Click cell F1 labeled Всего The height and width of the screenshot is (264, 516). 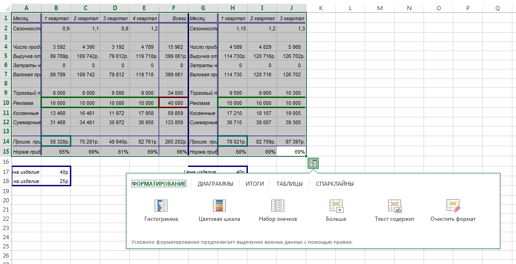pos(173,18)
